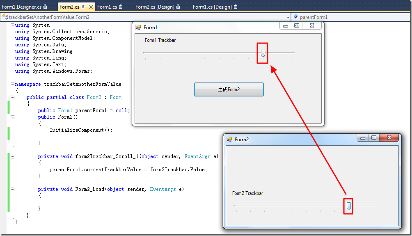Open the class dropdown trackbarSetAnotherFormValue.Form2
This screenshot has width=412, height=236.
[x=288, y=17]
